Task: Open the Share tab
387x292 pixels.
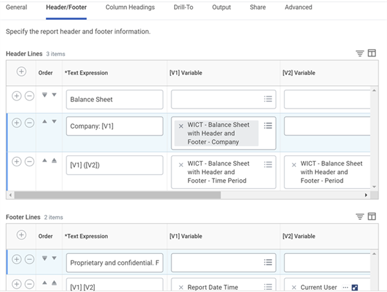Action: pyautogui.click(x=257, y=7)
